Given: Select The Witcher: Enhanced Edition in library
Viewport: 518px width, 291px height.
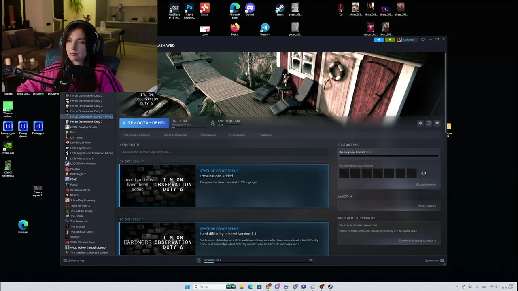Looking at the screenshot, I should coord(89,253).
